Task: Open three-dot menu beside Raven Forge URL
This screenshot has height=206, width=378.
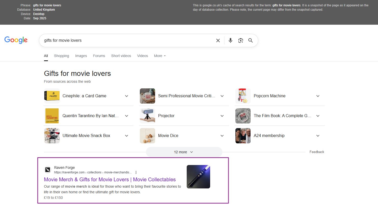Action: [x=136, y=172]
